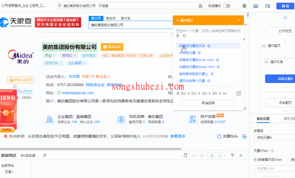Click the 查看更多 news link
The width and height of the screenshot is (295, 178).
(x=178, y=136)
